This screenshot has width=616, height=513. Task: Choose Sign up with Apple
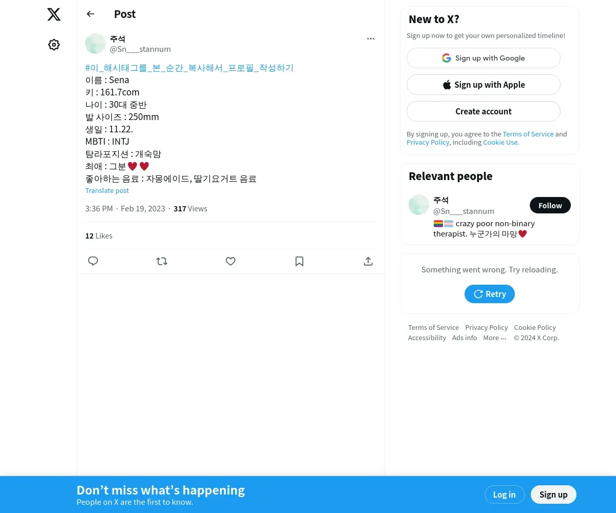pos(484,85)
